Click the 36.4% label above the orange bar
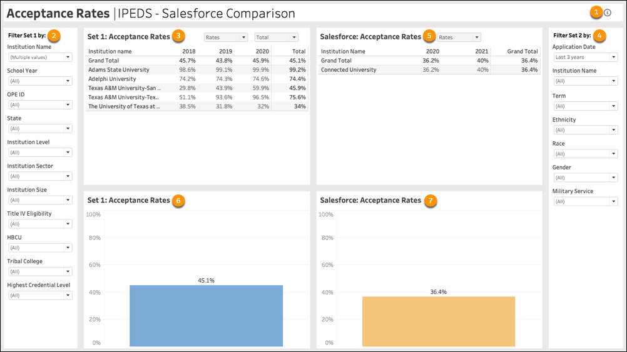This screenshot has width=627, height=352. (x=438, y=292)
